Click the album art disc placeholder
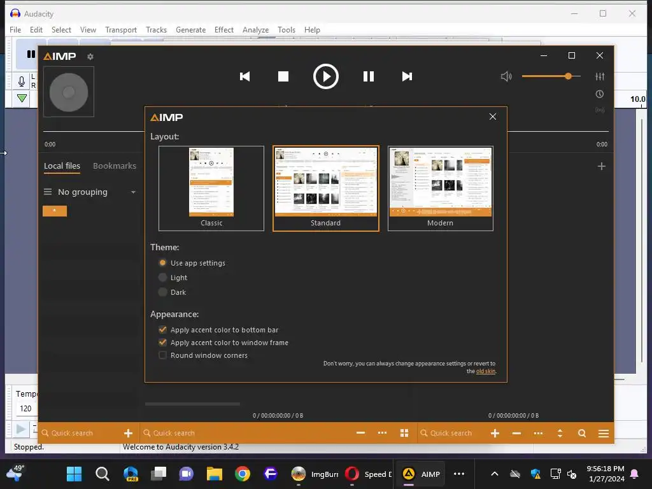The image size is (652, 489). (69, 92)
